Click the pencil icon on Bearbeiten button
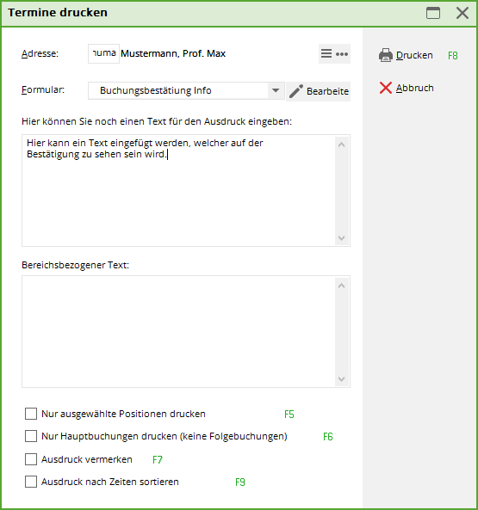The height and width of the screenshot is (510, 478). [296, 91]
